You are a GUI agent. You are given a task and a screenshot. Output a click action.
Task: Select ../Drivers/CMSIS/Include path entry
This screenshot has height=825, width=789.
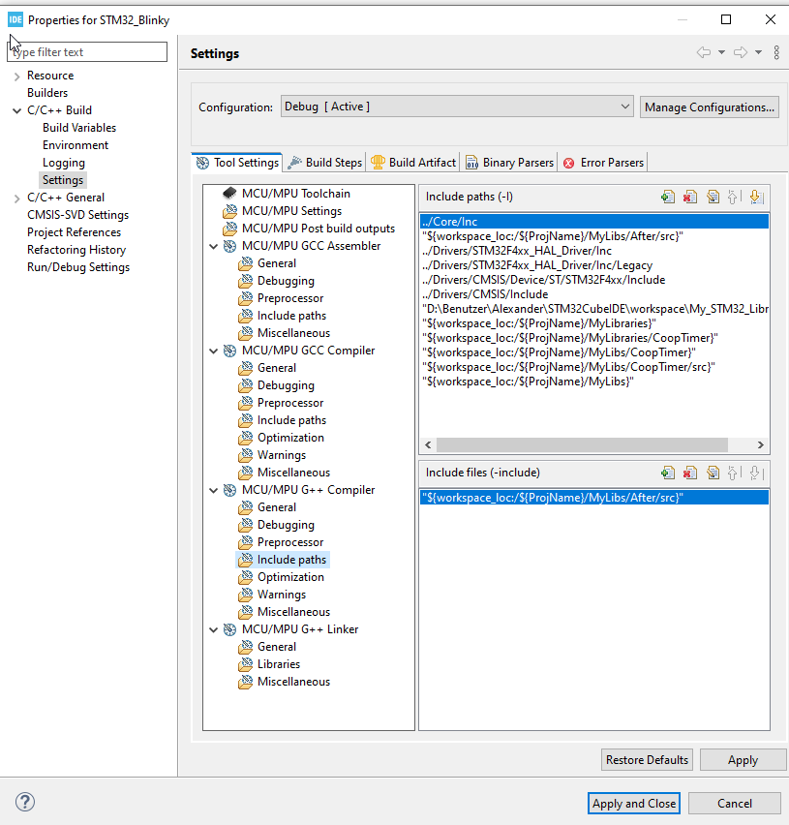484,294
